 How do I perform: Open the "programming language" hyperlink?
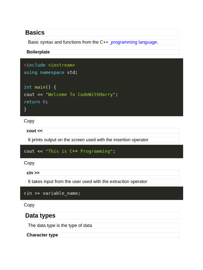[x=134, y=42]
